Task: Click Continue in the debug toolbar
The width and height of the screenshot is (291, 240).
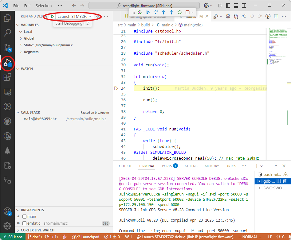Action: pos(147,12)
